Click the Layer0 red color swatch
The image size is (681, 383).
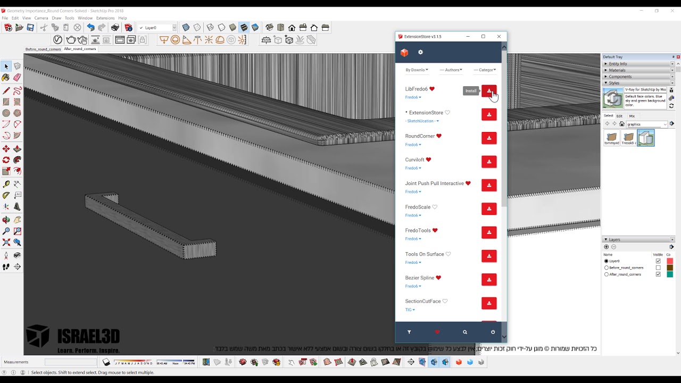coord(670,261)
